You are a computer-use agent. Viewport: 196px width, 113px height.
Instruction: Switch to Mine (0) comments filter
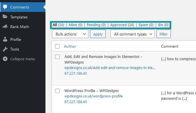pyautogui.click(x=76, y=25)
